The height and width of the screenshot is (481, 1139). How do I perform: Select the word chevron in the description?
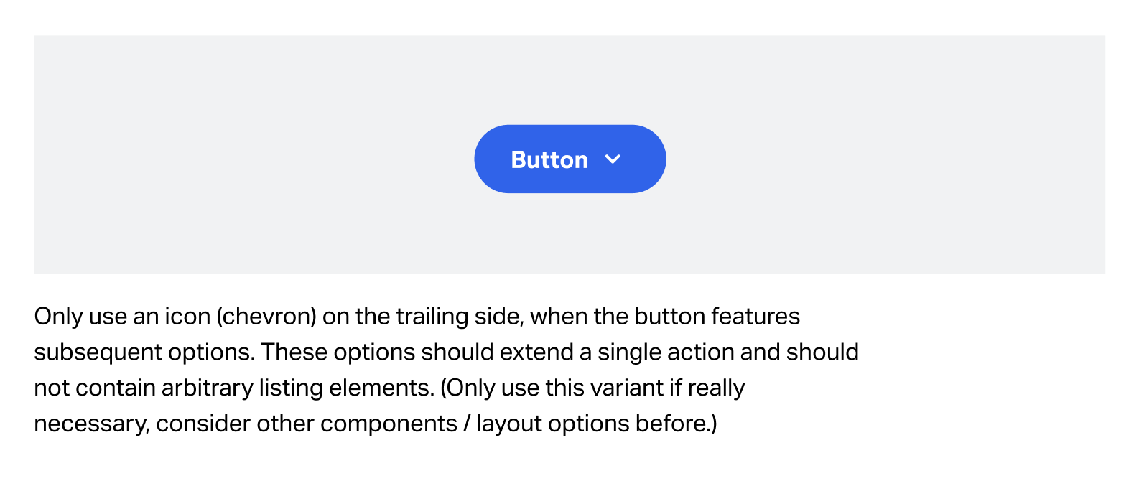[x=263, y=316]
